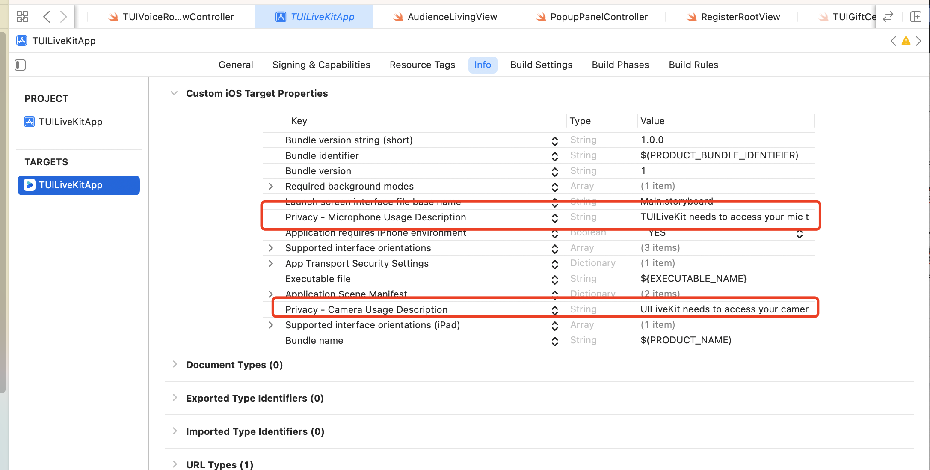This screenshot has height=470, width=930.
Task: Go forward with the right chevron
Action: click(x=63, y=17)
